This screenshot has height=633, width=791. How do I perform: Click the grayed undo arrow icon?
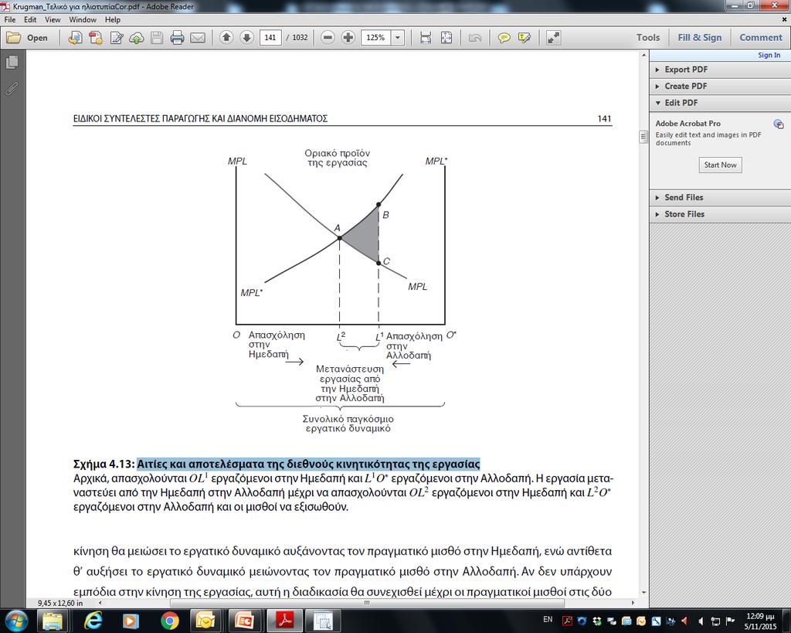[475, 38]
